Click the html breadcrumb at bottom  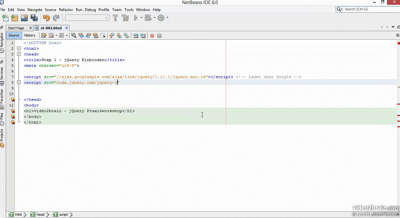pyautogui.click(x=16, y=215)
